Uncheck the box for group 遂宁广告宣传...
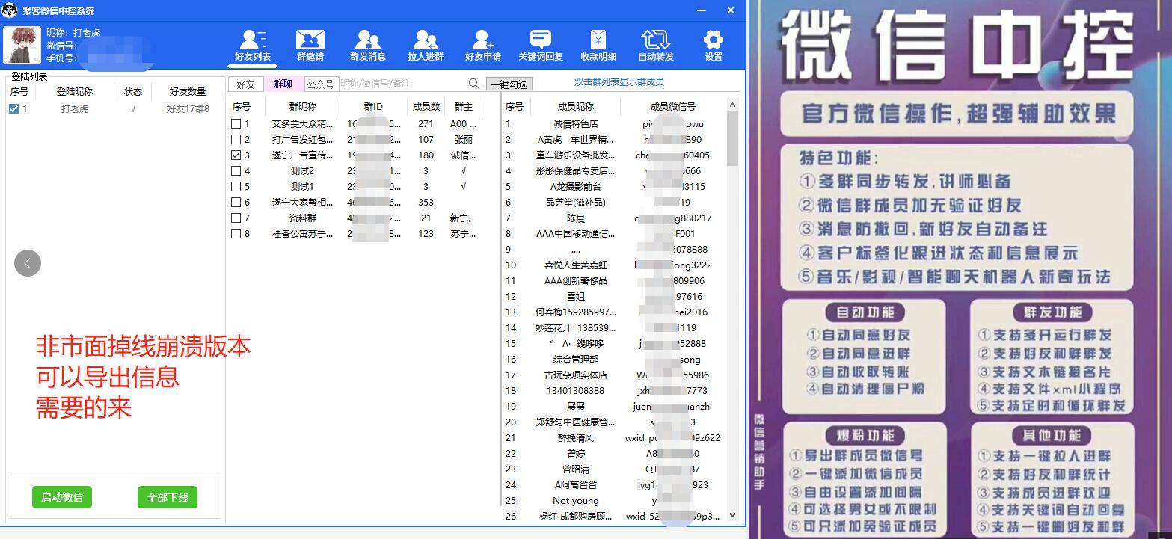Screen dimensions: 1172x539 pyautogui.click(x=236, y=155)
